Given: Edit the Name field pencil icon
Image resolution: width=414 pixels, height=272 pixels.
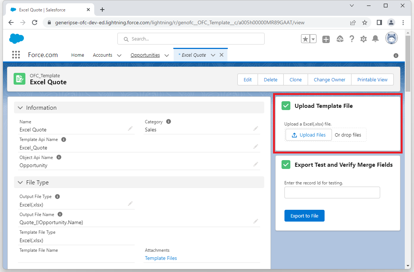Looking at the screenshot, I should tap(130, 128).
